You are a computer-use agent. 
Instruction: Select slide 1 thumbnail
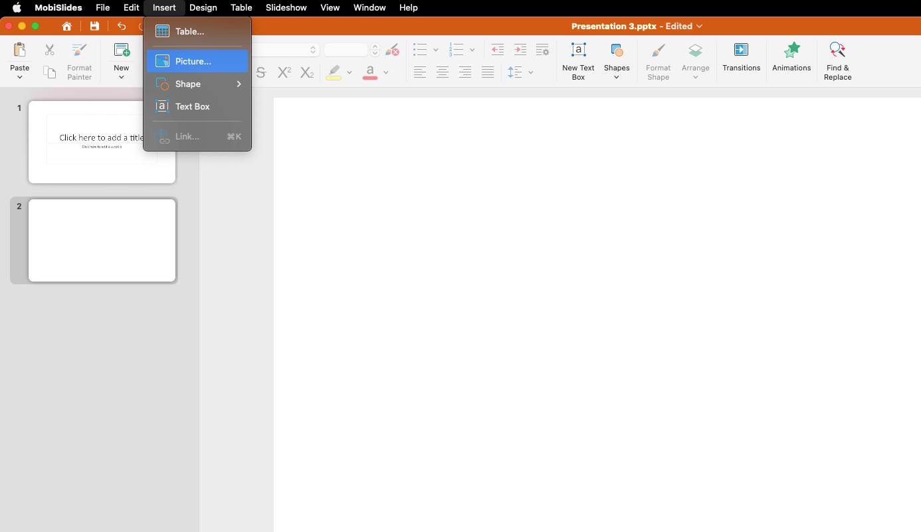[102, 142]
